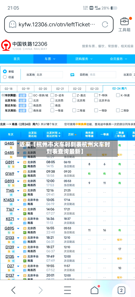The width and height of the screenshot is (135, 297).
Task: Click the 终 terminal icon for G891
Action: point(25,166)
